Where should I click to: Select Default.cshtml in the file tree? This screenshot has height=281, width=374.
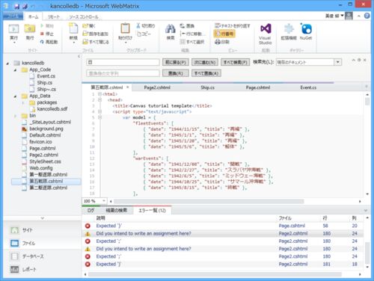click(45, 135)
